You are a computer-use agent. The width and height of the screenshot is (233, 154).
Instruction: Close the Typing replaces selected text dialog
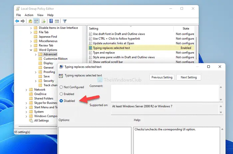[x=220, y=67]
